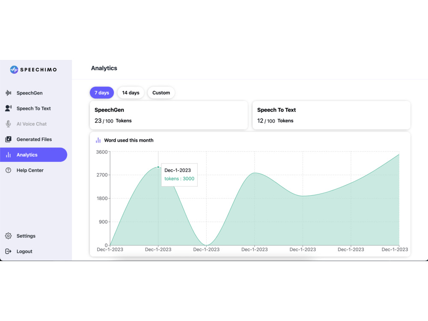Click the '12 / 100 Tokens' value
This screenshot has width=428, height=321.
pos(275,121)
